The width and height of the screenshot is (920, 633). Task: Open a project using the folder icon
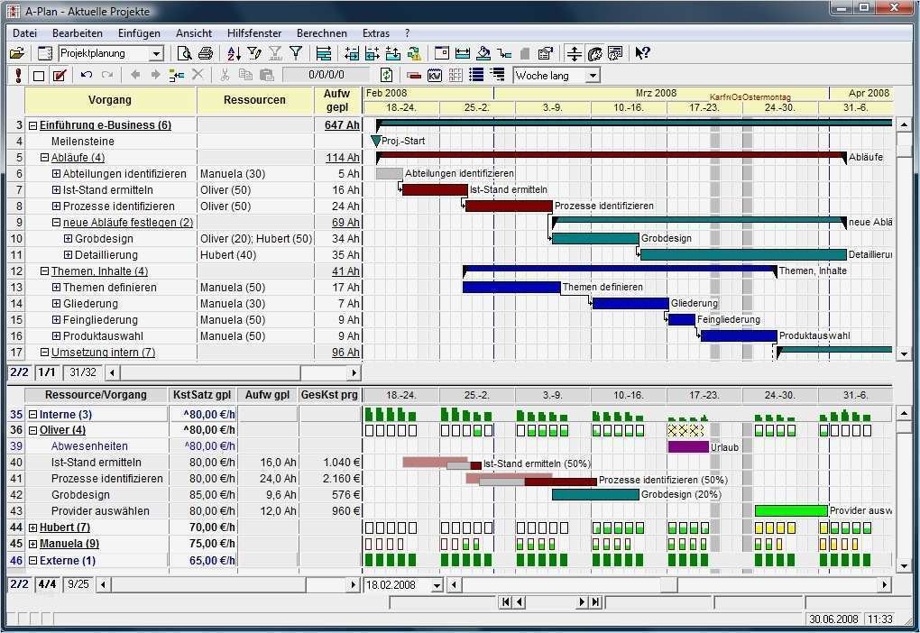18,52
